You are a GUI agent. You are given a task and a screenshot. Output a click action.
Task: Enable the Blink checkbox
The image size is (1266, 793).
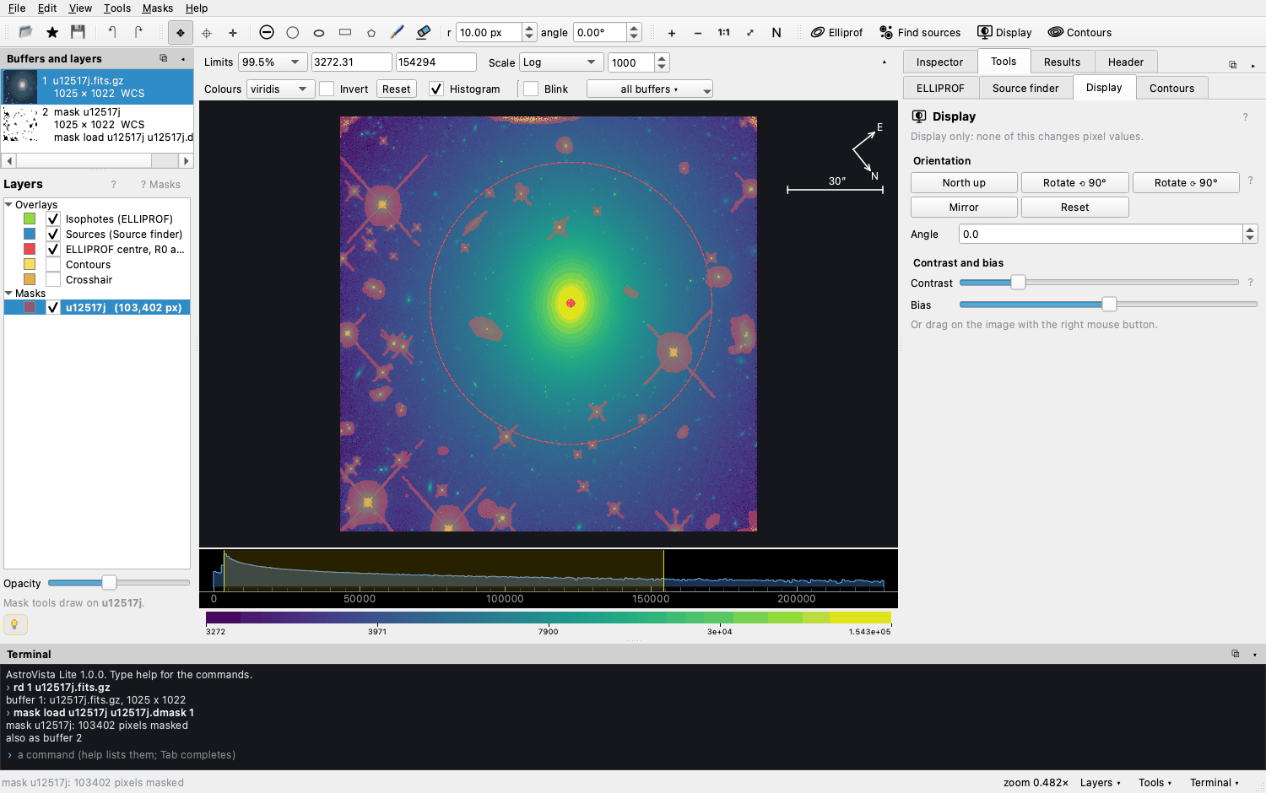coord(531,89)
